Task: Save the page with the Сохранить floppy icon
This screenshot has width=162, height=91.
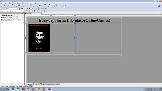Action: [13, 6]
